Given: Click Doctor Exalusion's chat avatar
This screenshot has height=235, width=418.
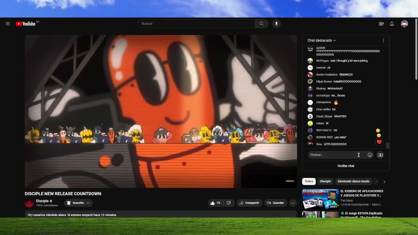Looking at the screenshot, I should click(310, 75).
